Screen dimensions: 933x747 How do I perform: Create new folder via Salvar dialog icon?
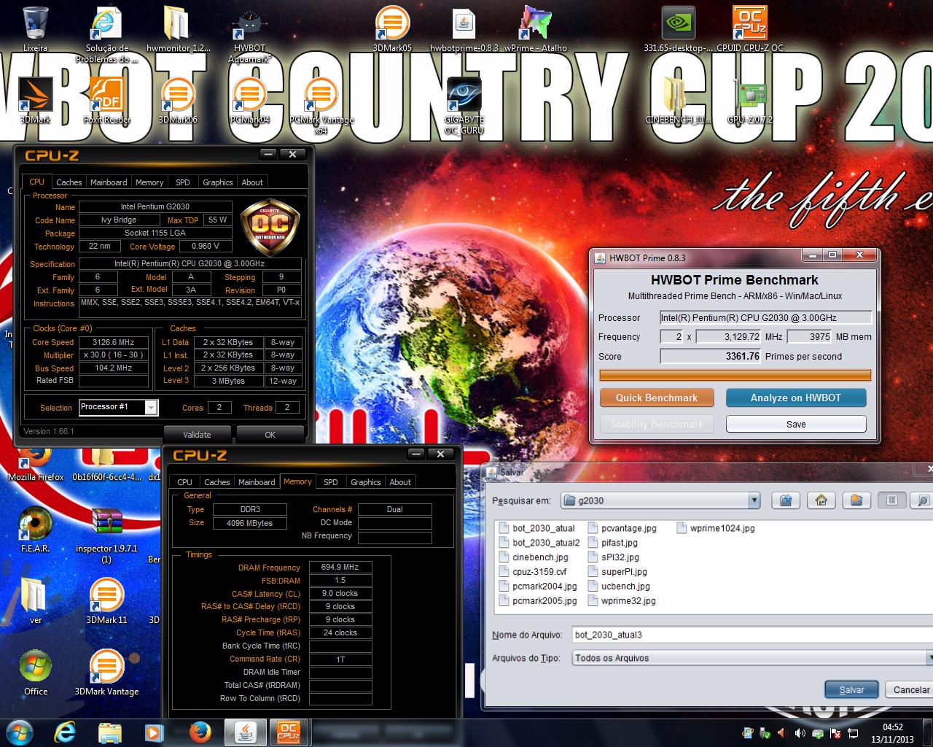(856, 500)
